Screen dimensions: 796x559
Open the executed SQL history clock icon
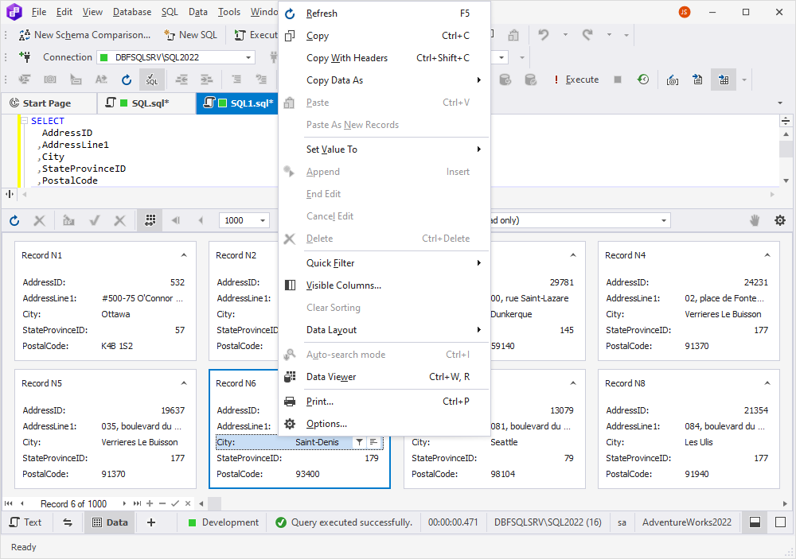coord(643,80)
